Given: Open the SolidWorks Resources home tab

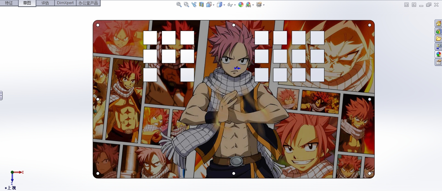Looking at the screenshot, I should coord(438,23).
